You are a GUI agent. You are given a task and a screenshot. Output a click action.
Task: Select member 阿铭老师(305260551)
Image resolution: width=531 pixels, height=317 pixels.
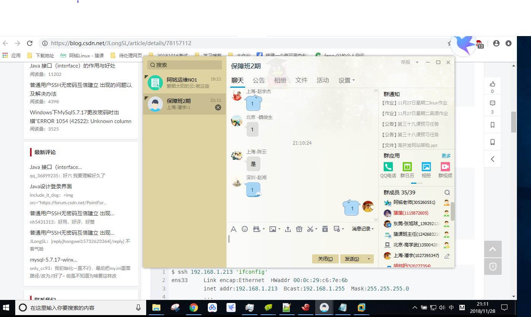click(x=414, y=202)
